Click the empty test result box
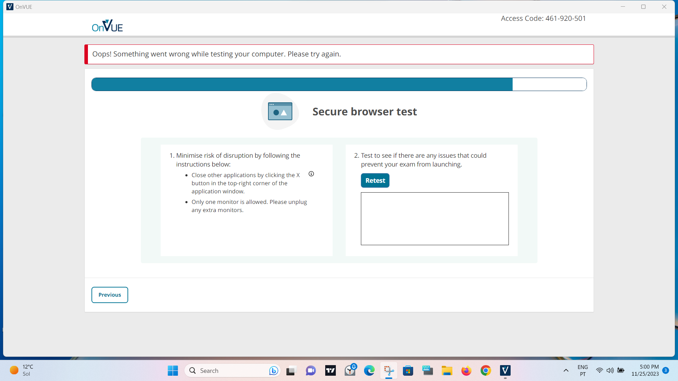Viewport: 678px width, 381px height. click(x=434, y=219)
